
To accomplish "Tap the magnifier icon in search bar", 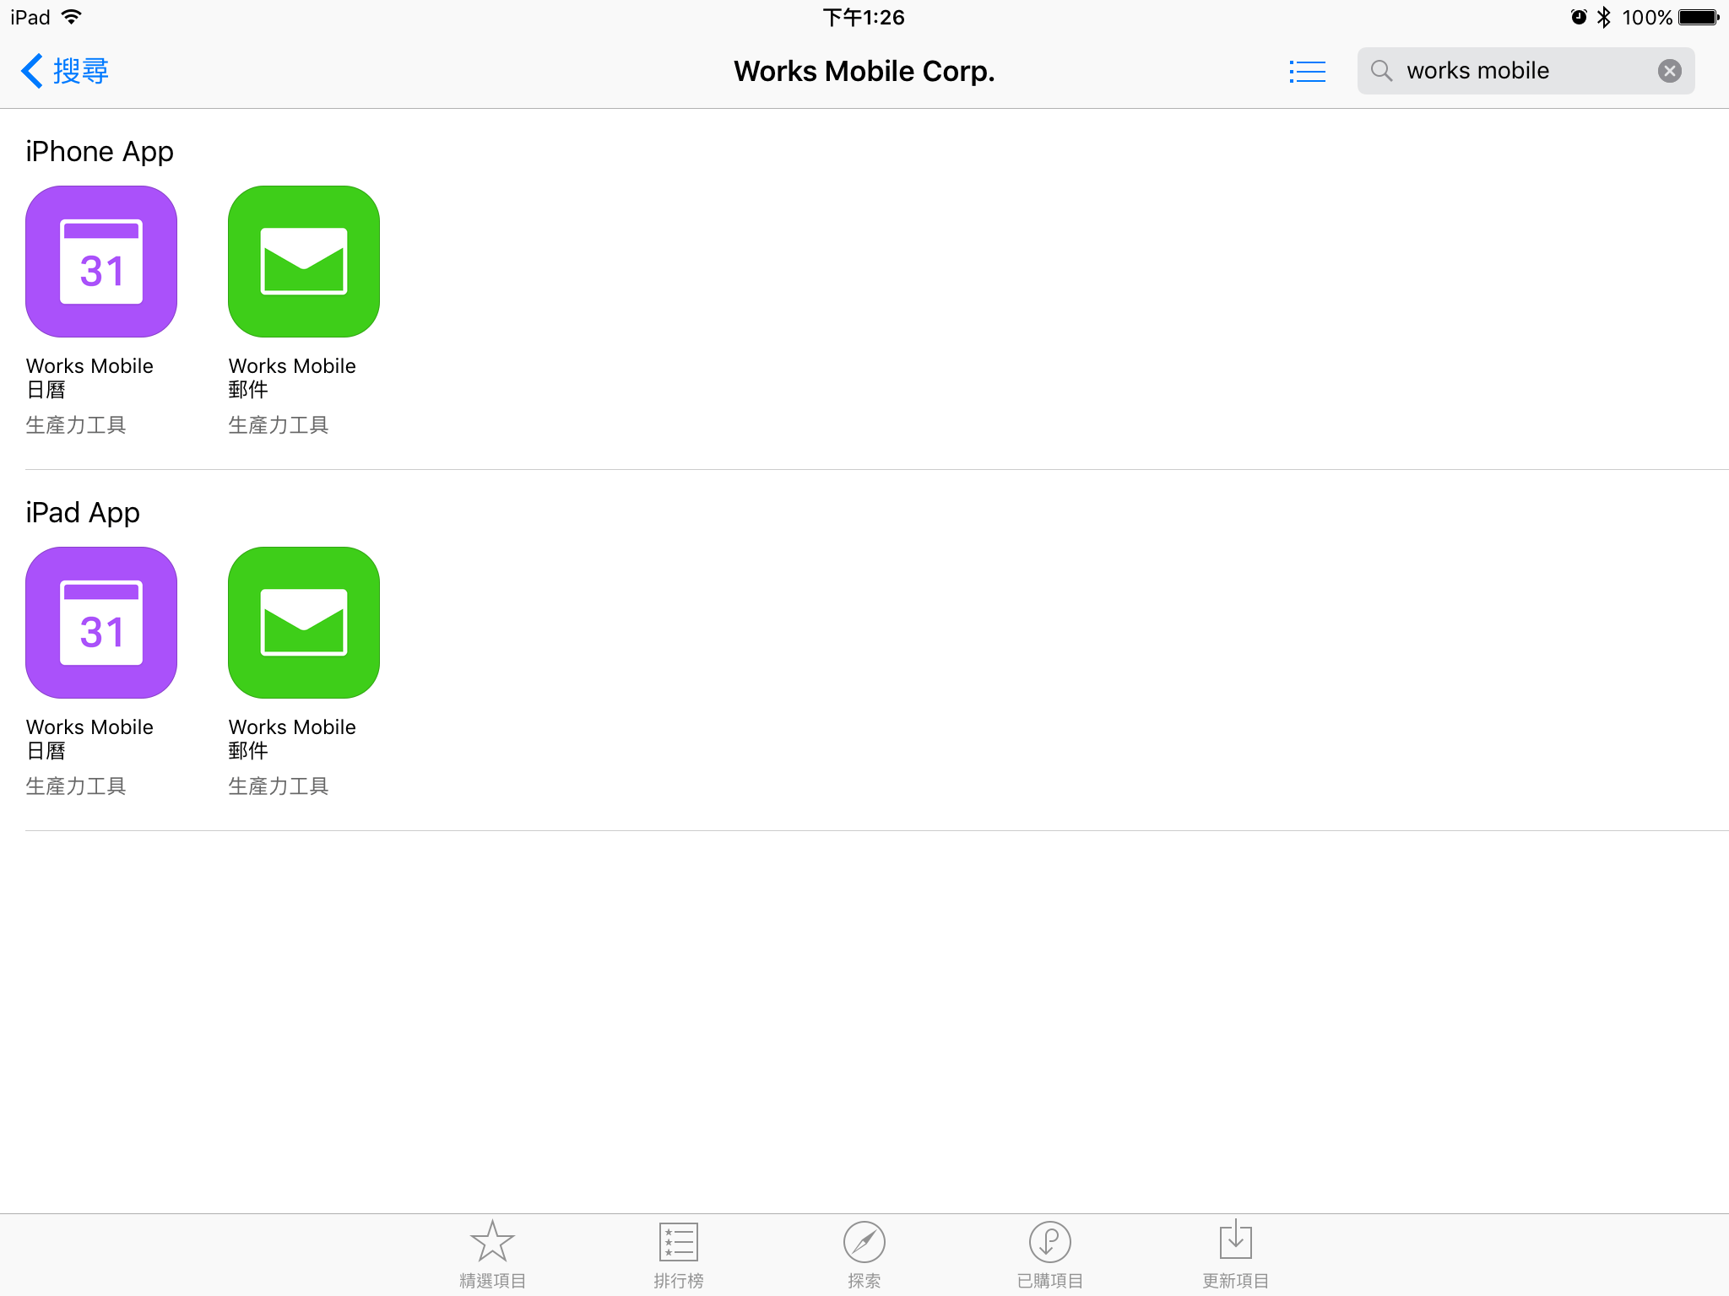I will (1381, 71).
